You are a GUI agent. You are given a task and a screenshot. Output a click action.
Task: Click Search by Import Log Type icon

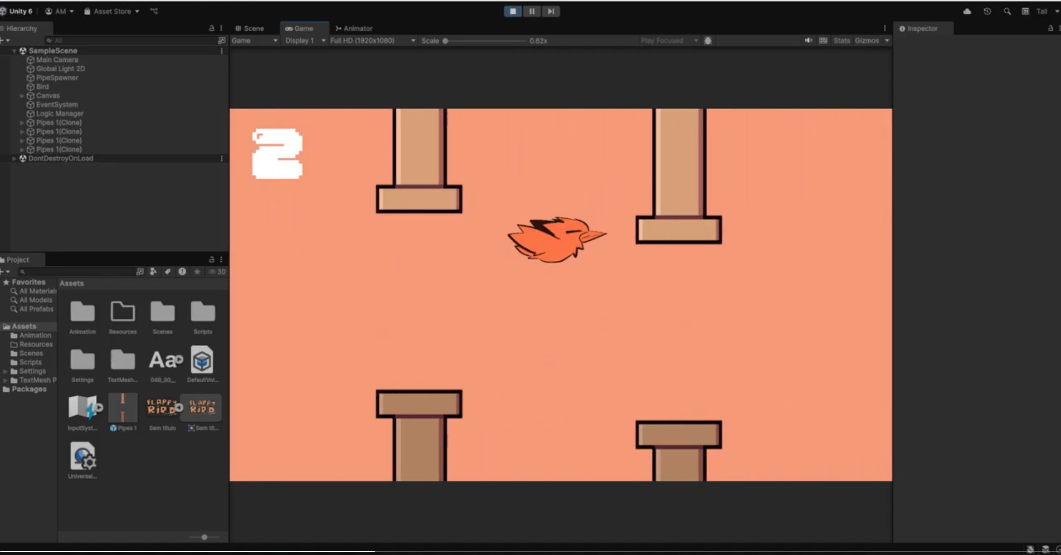(182, 272)
